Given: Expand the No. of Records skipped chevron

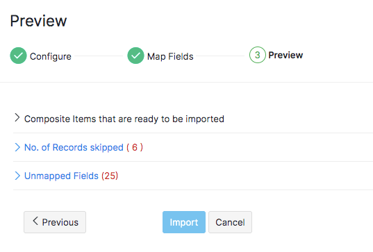Looking at the screenshot, I should (x=17, y=147).
